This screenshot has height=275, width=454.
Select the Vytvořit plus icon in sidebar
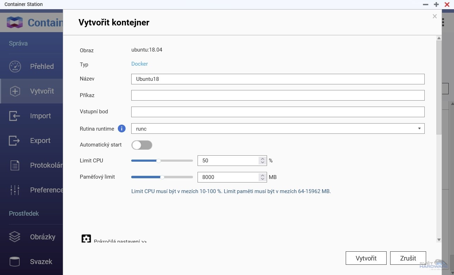click(15, 91)
